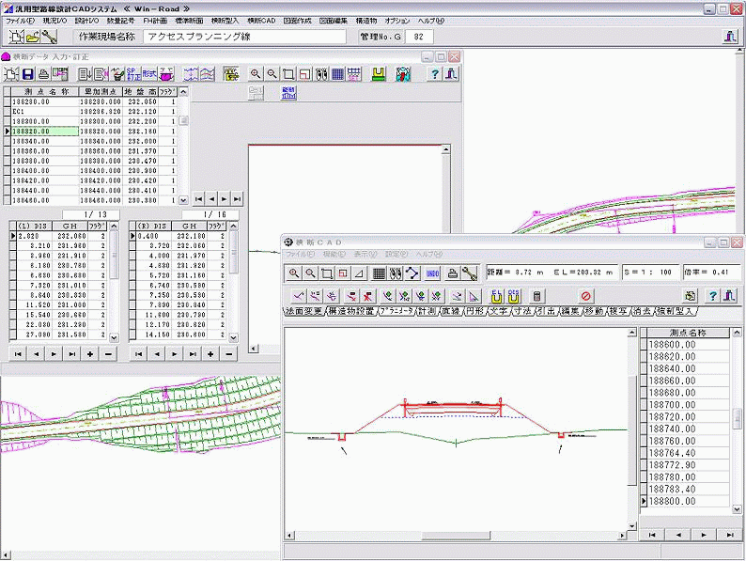Open the 標準断面 menu

[200, 20]
